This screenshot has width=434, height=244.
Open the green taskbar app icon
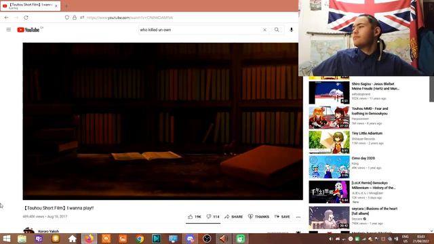[x=240, y=239]
